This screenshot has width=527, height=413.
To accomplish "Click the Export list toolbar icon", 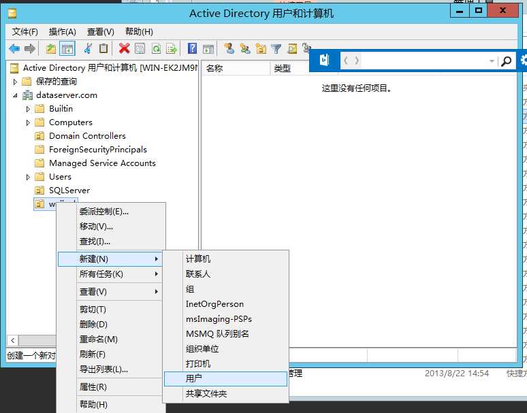I will pyautogui.click(x=172, y=49).
